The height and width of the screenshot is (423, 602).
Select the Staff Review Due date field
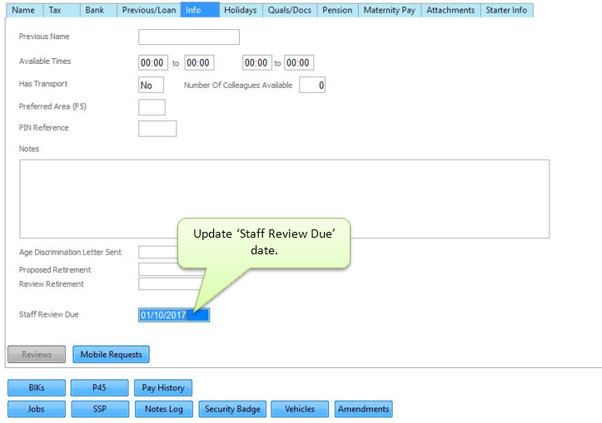coord(173,315)
